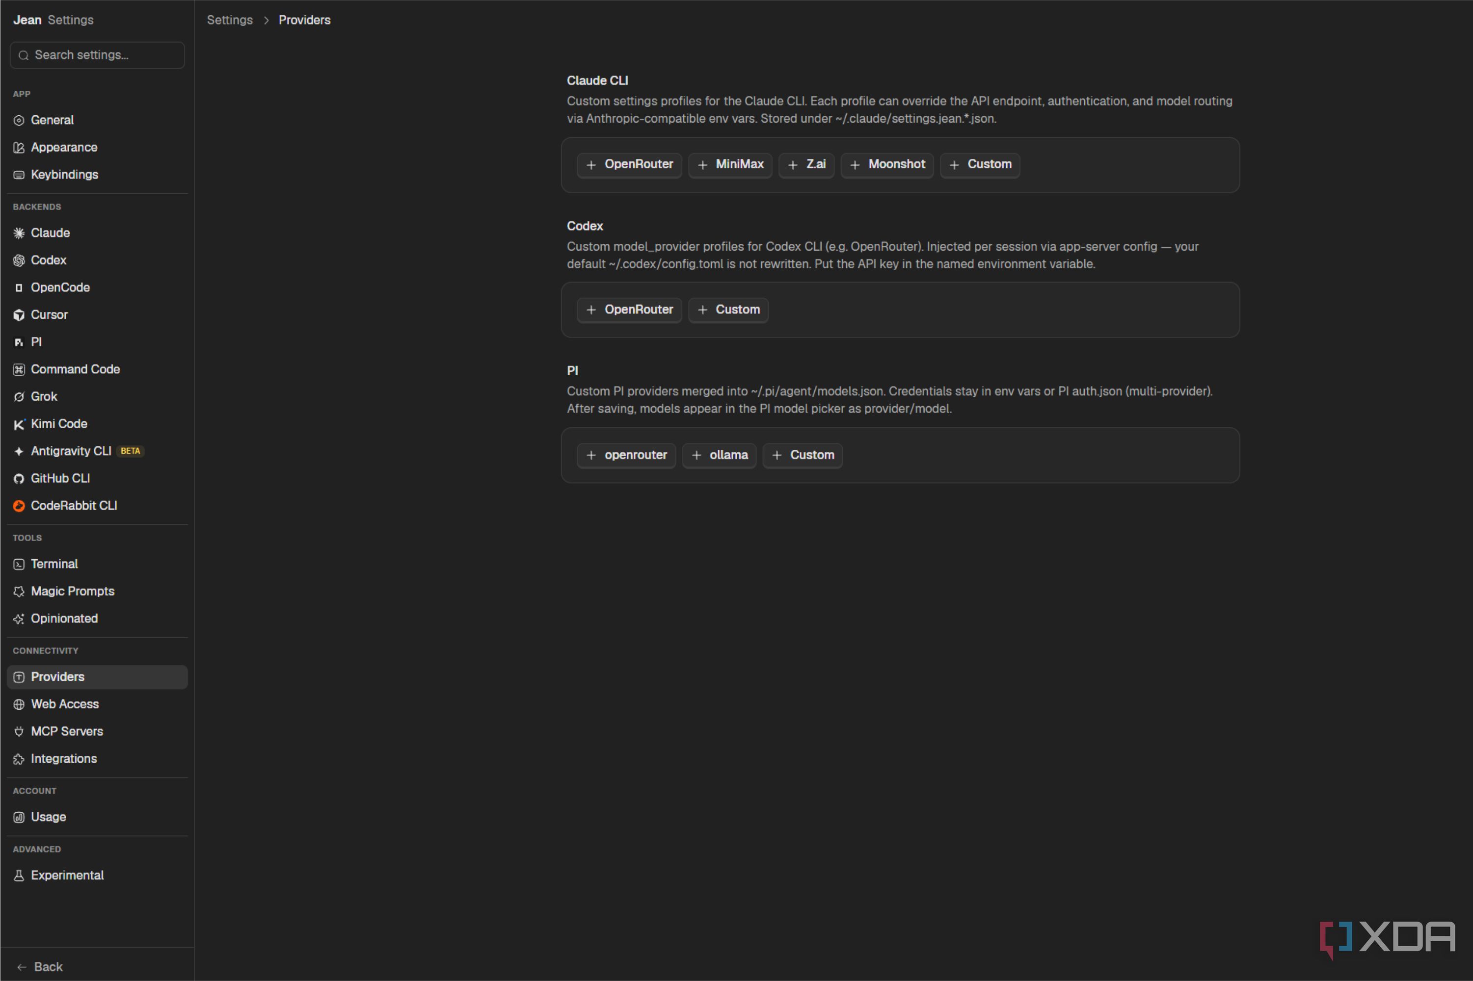1473x981 pixels.
Task: Click the Terminal prompt icon
Action: [x=19, y=565]
